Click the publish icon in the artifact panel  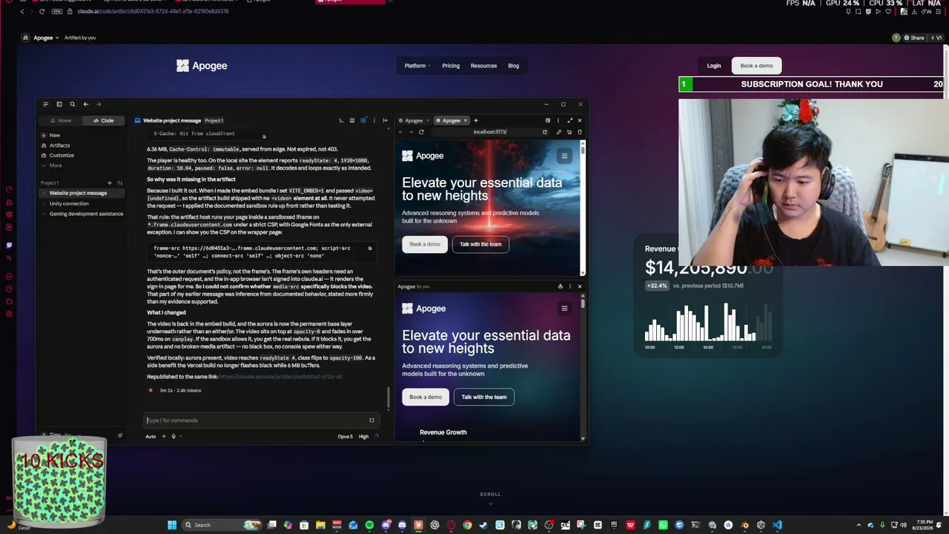(560, 286)
